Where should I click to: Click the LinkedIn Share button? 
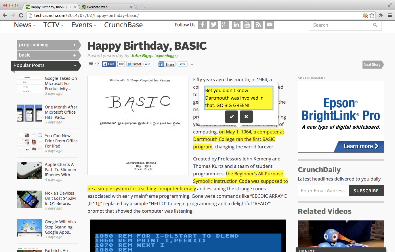click(167, 64)
